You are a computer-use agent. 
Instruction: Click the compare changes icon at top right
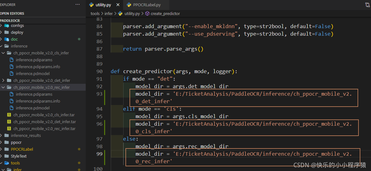(x=368, y=5)
